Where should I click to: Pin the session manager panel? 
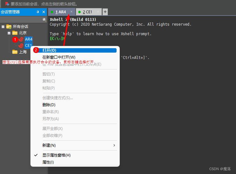click(x=38, y=12)
